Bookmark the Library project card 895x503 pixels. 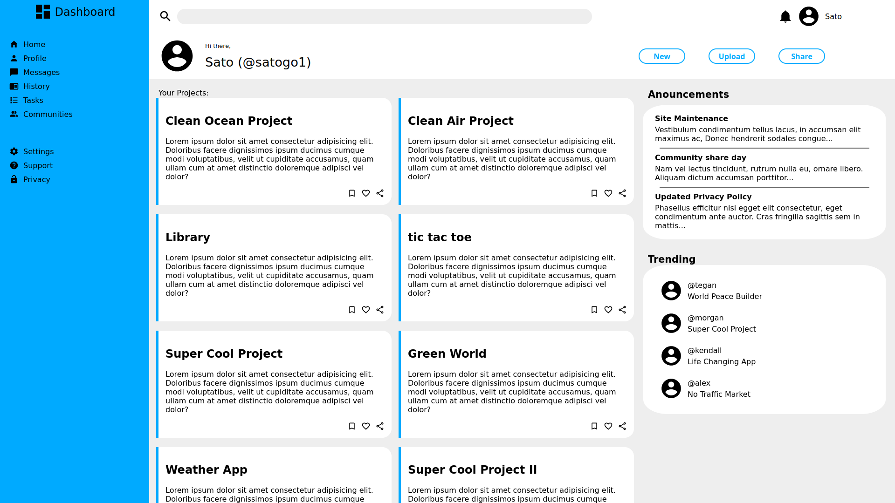pyautogui.click(x=352, y=310)
